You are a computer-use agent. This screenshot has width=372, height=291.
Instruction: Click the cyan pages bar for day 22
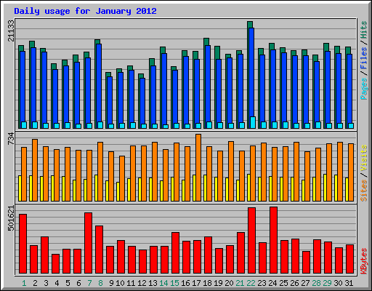253,122
